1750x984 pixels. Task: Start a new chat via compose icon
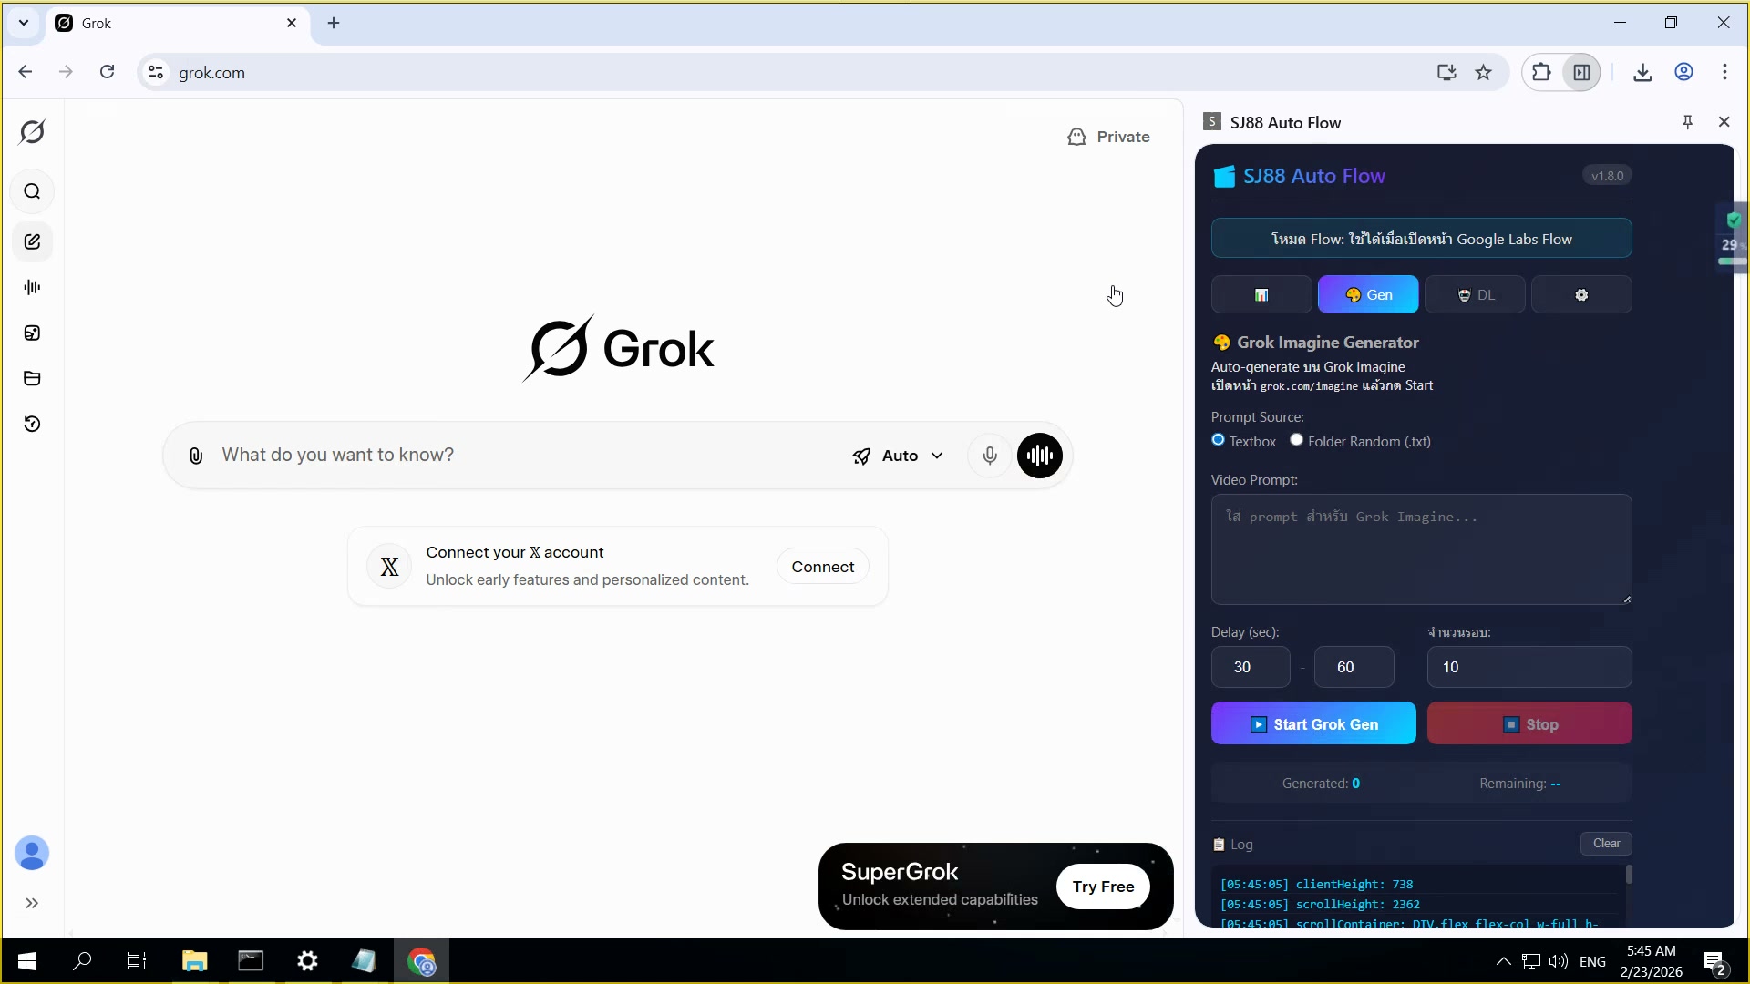tap(32, 241)
